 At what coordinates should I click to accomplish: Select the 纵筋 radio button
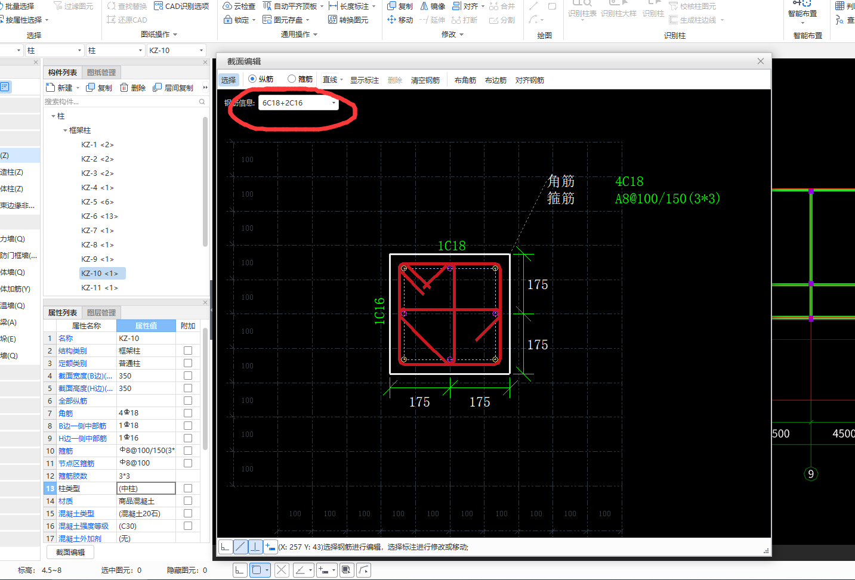[x=252, y=79]
